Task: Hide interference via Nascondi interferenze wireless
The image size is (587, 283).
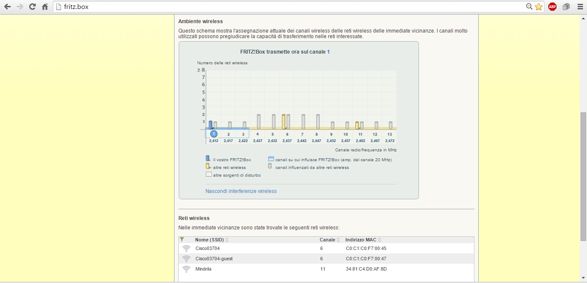Action: click(241, 191)
